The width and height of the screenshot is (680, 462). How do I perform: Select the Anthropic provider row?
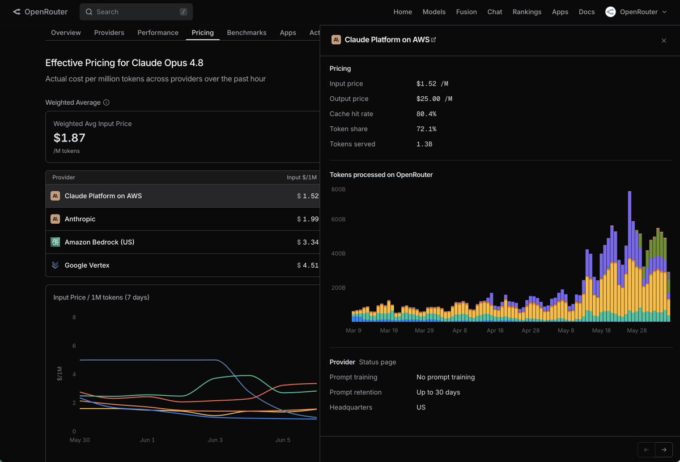tap(182, 219)
